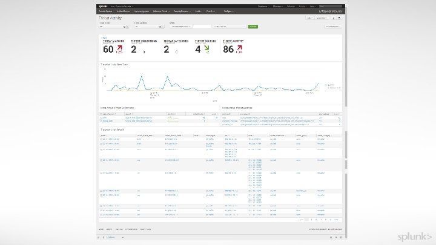The image size is (436, 245).
Task: Open the Privacy Policy link in footer
Action: pos(145,229)
